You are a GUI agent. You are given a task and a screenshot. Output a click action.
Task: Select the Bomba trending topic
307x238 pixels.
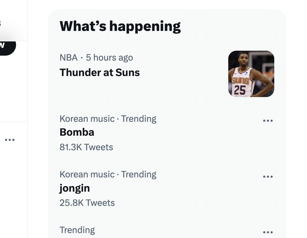coord(77,132)
